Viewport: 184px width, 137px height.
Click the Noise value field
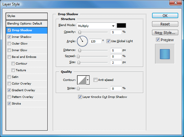[116, 88]
